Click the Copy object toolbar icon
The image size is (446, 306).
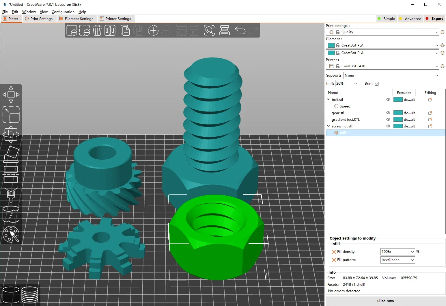125,30
